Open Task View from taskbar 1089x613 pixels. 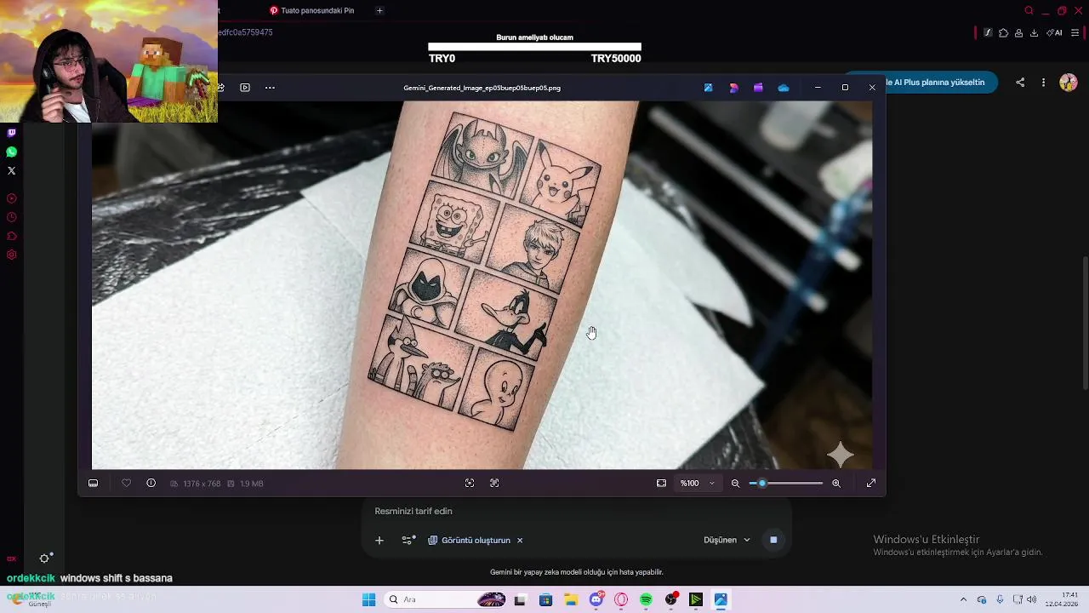point(520,599)
